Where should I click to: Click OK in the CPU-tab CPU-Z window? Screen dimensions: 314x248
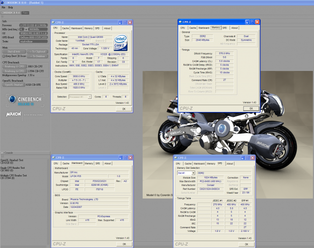coord(124,109)
